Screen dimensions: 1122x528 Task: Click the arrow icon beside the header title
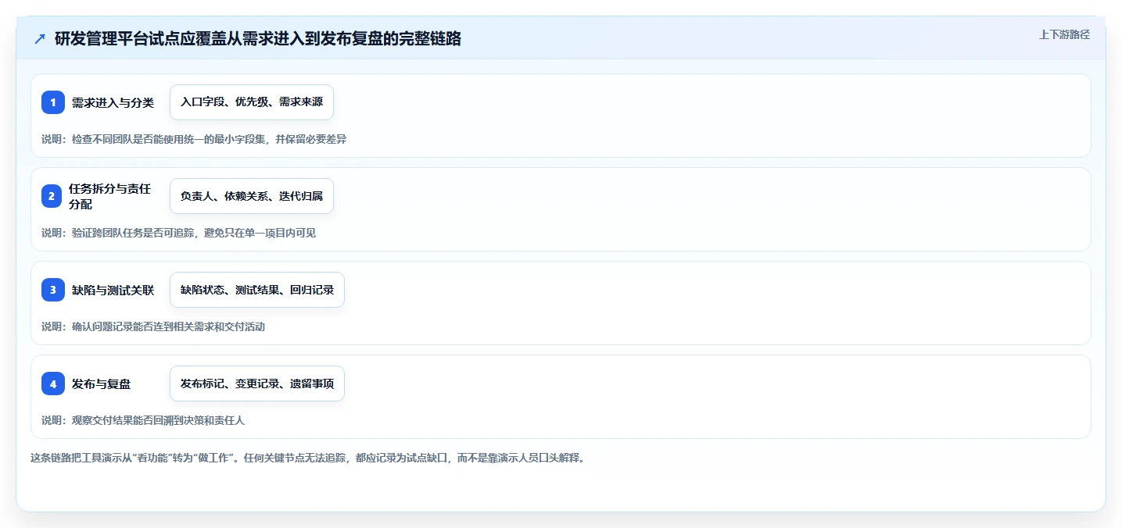[x=40, y=39]
